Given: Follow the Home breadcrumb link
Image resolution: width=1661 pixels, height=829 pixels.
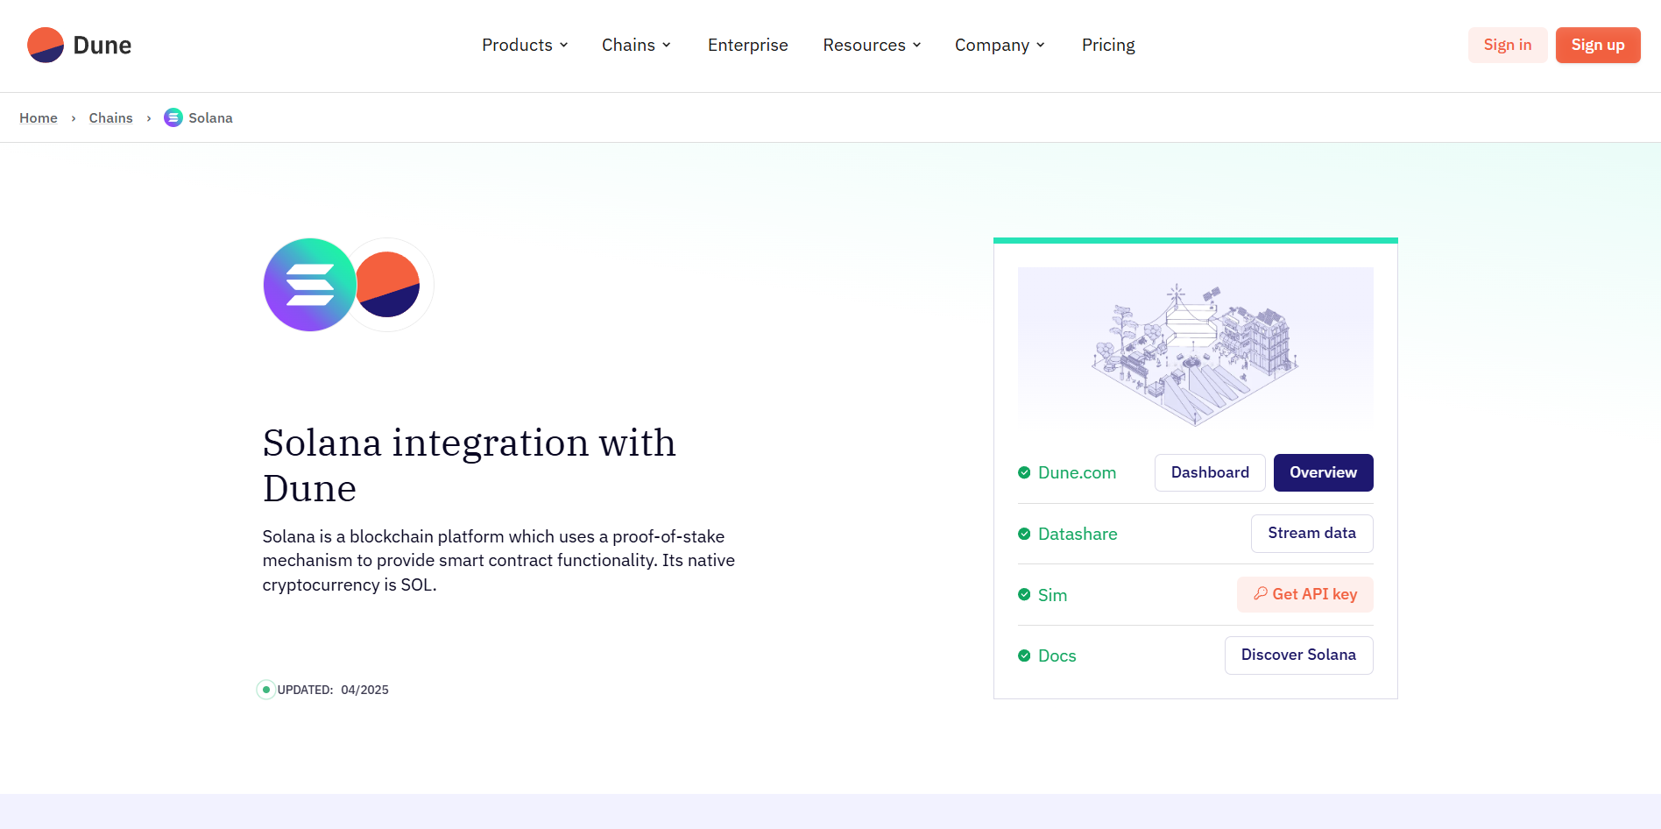Looking at the screenshot, I should (x=39, y=118).
